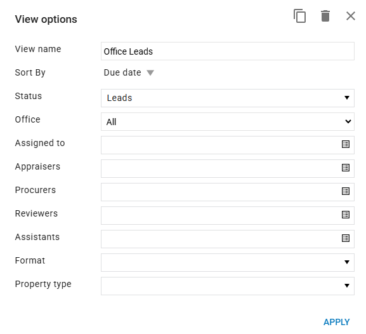Open the Assistants list picker icon
Viewport: 366px width, 334px height.
click(x=346, y=238)
